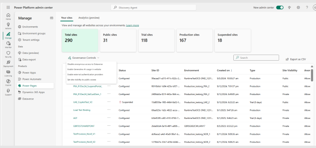Toggle the New admin center switch

click(x=280, y=7)
